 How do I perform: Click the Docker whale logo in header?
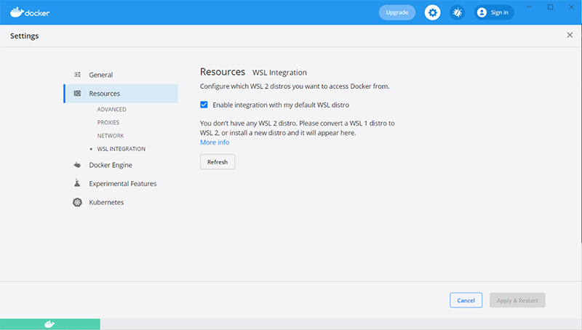tap(30, 12)
